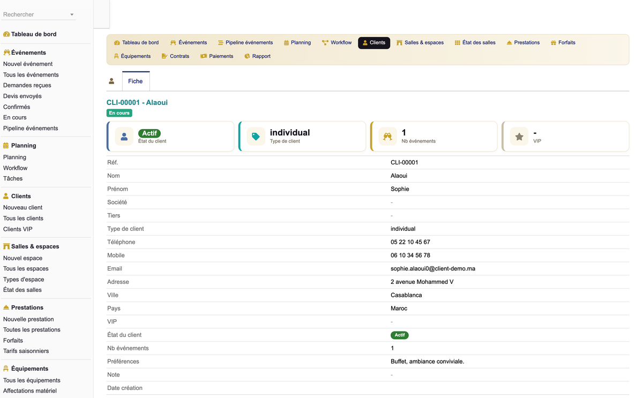
Task: Click the Prestations icon in top toolbar
Action: tap(509, 43)
